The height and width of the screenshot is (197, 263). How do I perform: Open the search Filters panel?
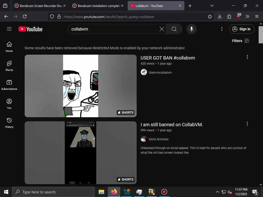pyautogui.click(x=240, y=41)
